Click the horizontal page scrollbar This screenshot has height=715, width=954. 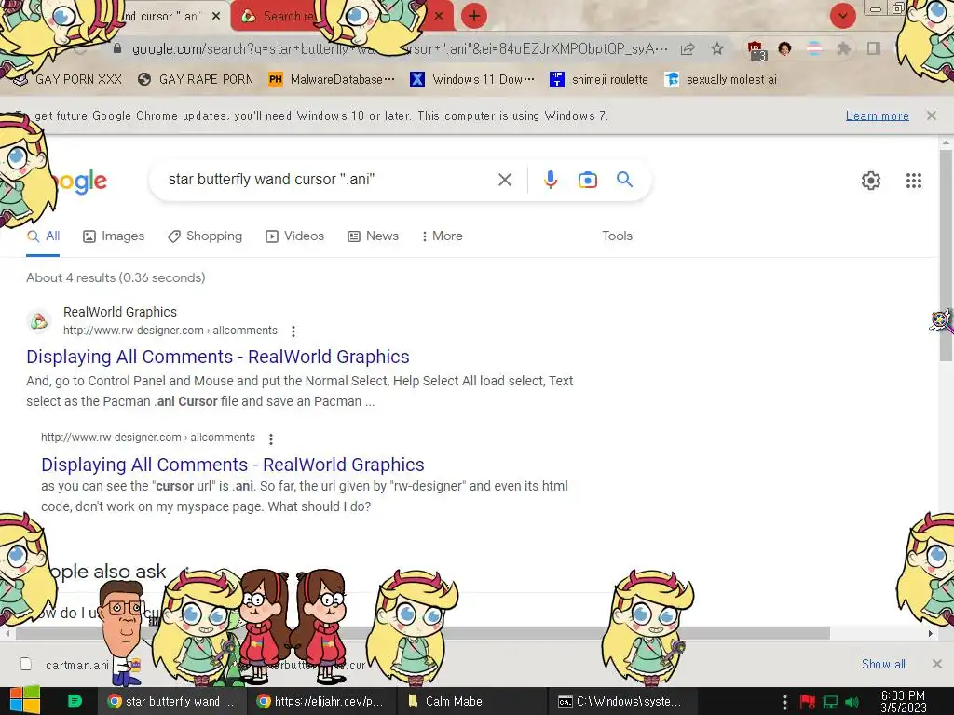coord(422,633)
